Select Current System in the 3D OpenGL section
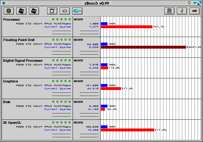 [58, 130]
